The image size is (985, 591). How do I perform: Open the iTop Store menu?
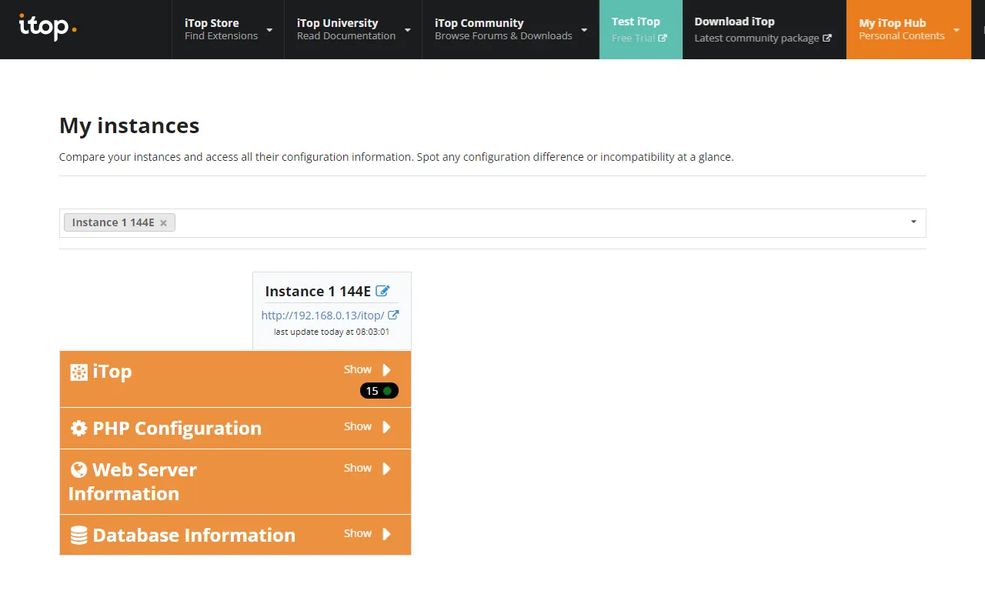click(x=228, y=29)
